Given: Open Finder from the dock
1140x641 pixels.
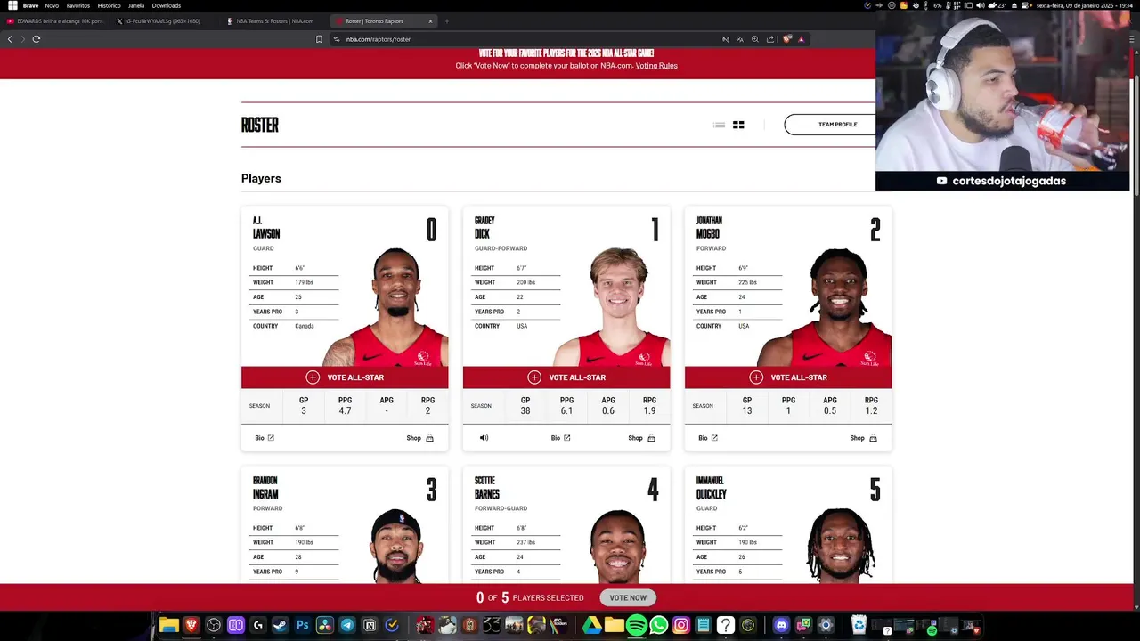Looking at the screenshot, I should (x=168, y=625).
